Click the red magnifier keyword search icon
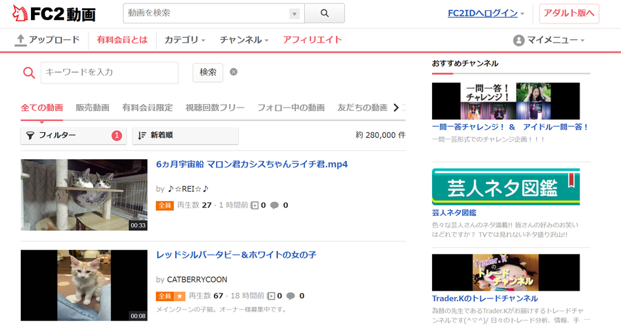Image resolution: width=621 pixels, height=328 pixels. (x=29, y=72)
